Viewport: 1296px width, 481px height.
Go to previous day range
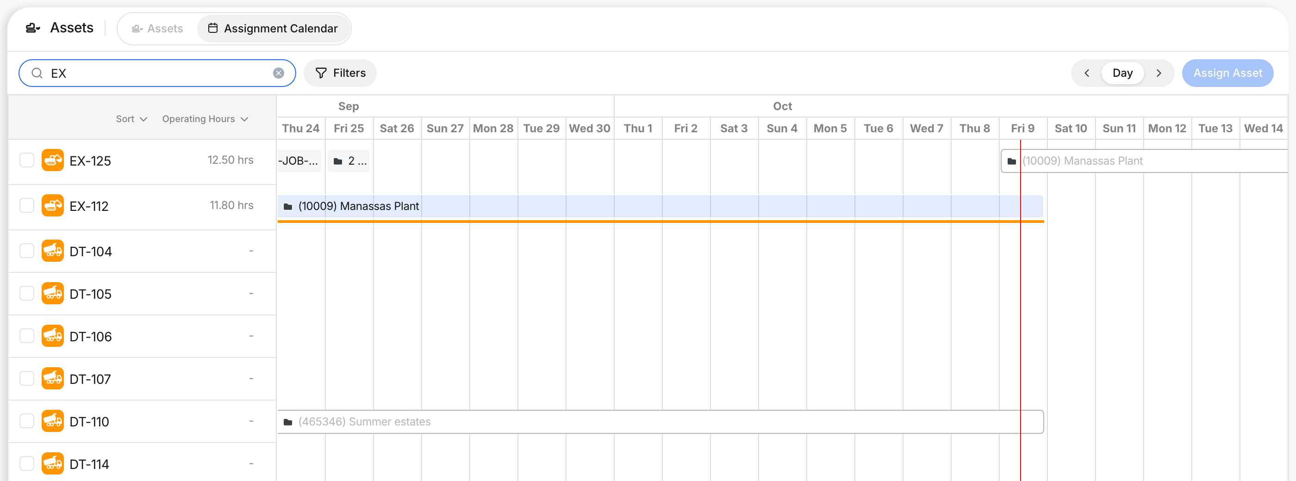point(1087,74)
